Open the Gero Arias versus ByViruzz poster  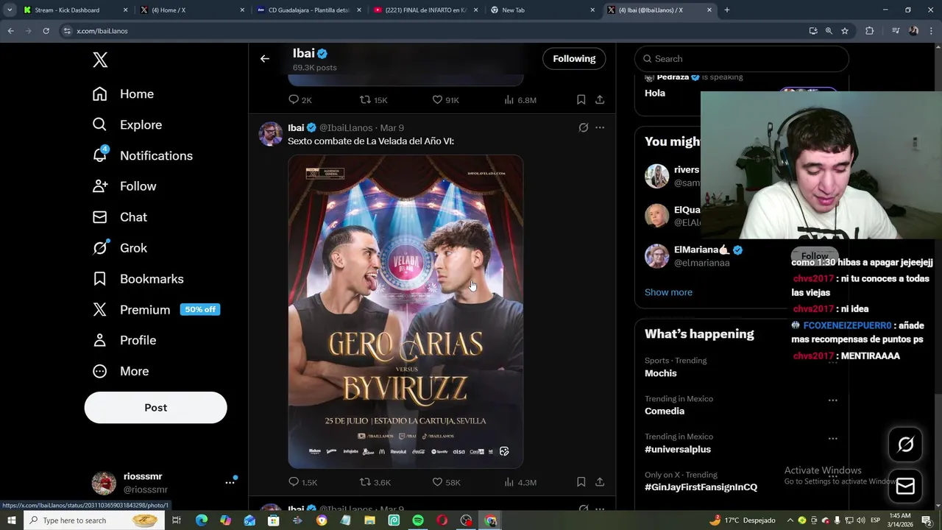406,311
